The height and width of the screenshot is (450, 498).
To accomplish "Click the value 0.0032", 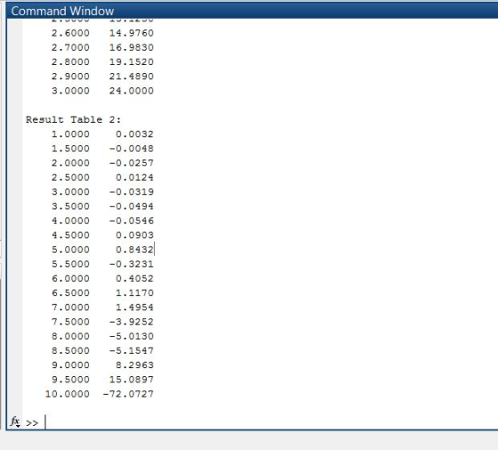I will 134,134.
